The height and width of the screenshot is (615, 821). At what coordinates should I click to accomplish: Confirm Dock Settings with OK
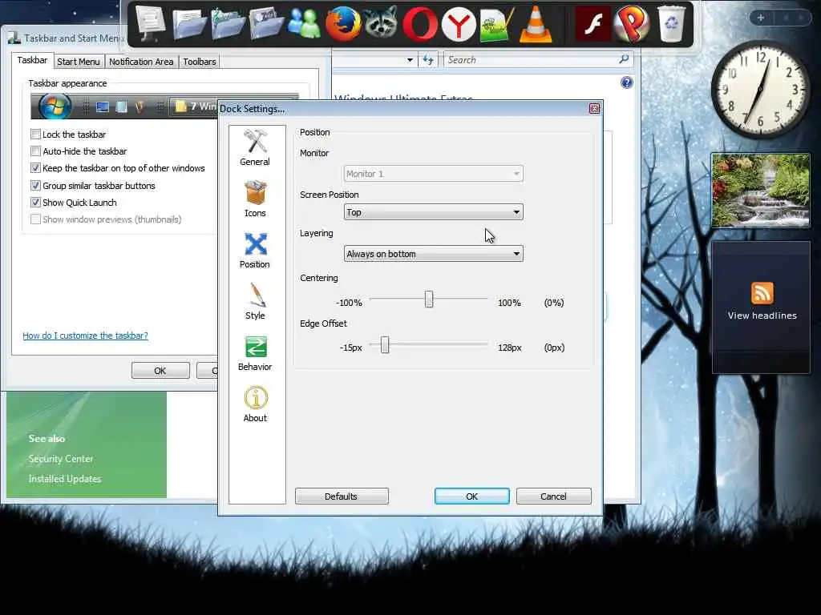(471, 496)
